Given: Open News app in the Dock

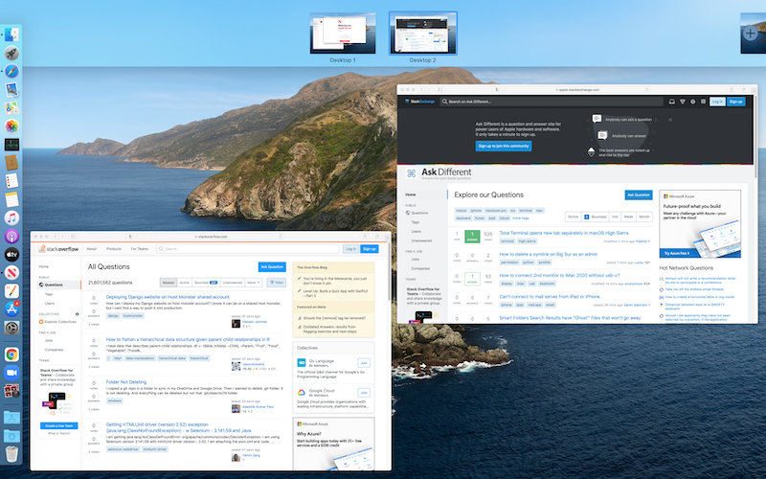Looking at the screenshot, I should [x=11, y=273].
